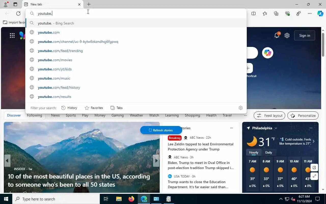Filter search by Tabs

pyautogui.click(x=116, y=108)
